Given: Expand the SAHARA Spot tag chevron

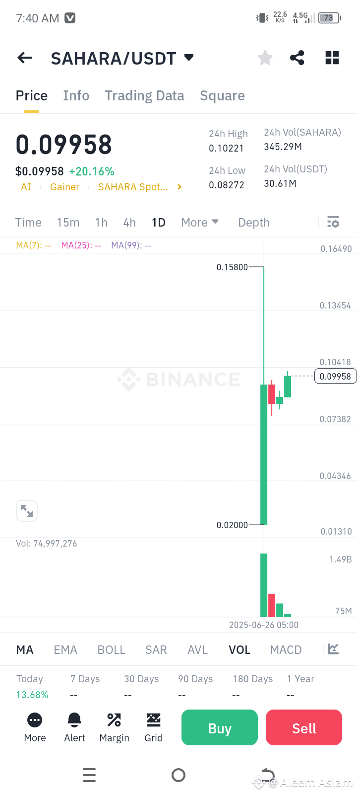Looking at the screenshot, I should [x=179, y=187].
